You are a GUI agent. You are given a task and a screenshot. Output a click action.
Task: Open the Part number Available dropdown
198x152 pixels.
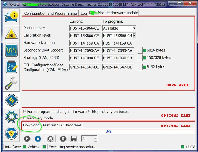134,28
